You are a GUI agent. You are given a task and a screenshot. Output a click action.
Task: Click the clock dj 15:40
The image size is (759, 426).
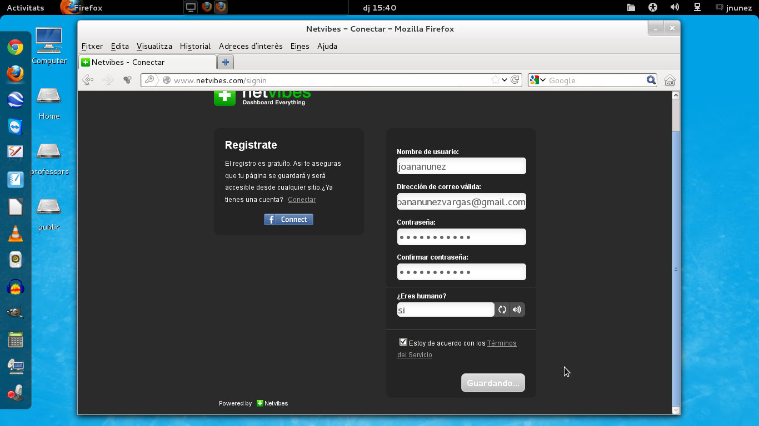[x=379, y=8]
